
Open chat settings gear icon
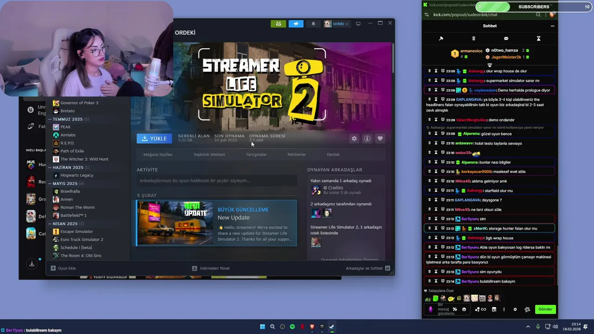point(515,309)
